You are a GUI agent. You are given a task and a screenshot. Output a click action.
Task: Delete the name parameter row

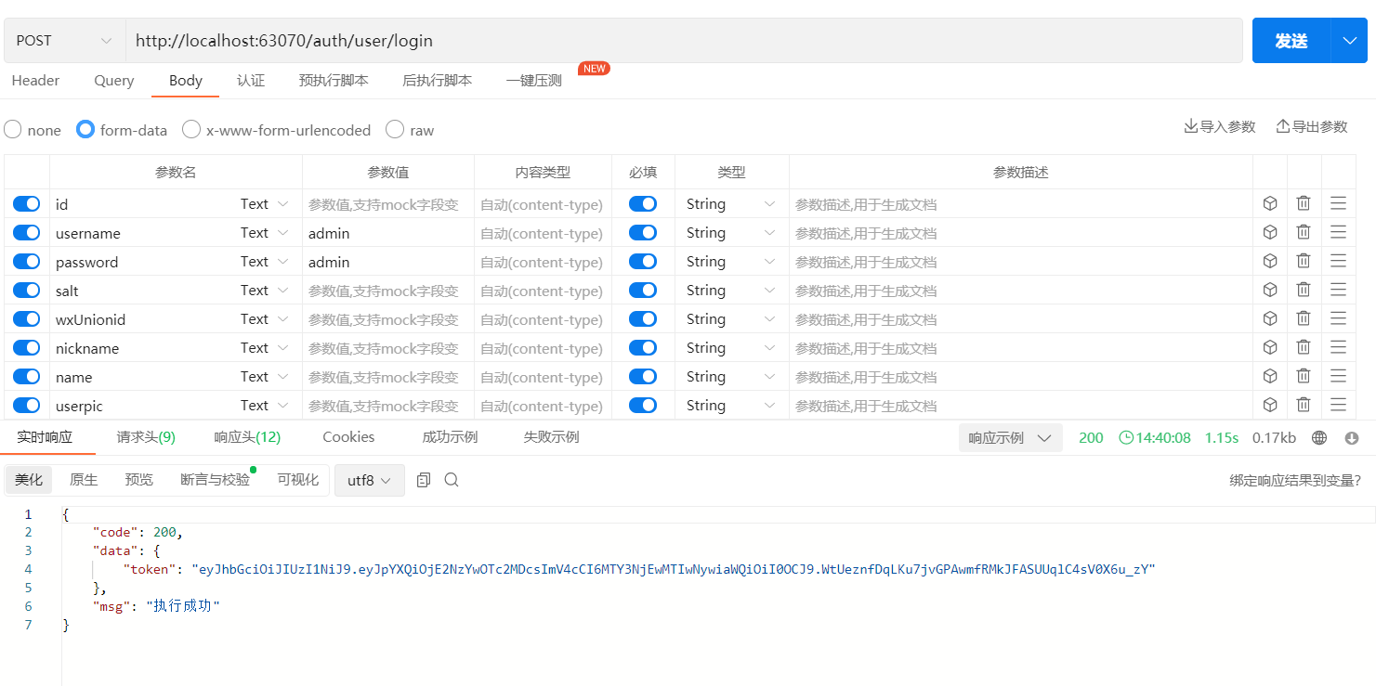(x=1304, y=377)
